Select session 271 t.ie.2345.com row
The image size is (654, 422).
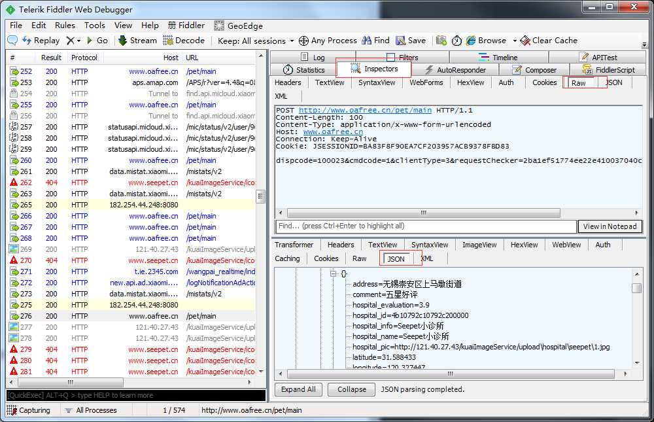(x=132, y=272)
